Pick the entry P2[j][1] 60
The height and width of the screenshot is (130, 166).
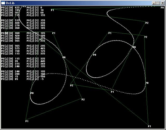click(x=35, y=13)
